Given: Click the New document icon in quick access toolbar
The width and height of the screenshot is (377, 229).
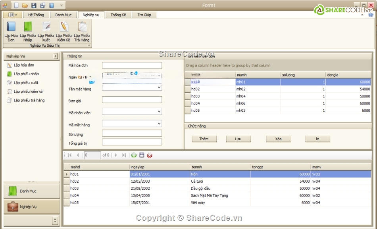Looking at the screenshot, I should point(16,5).
